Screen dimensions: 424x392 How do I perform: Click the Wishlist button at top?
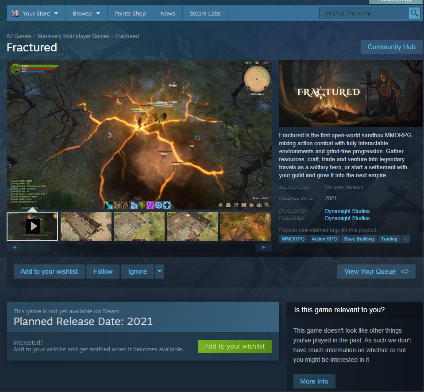(x=396, y=1)
